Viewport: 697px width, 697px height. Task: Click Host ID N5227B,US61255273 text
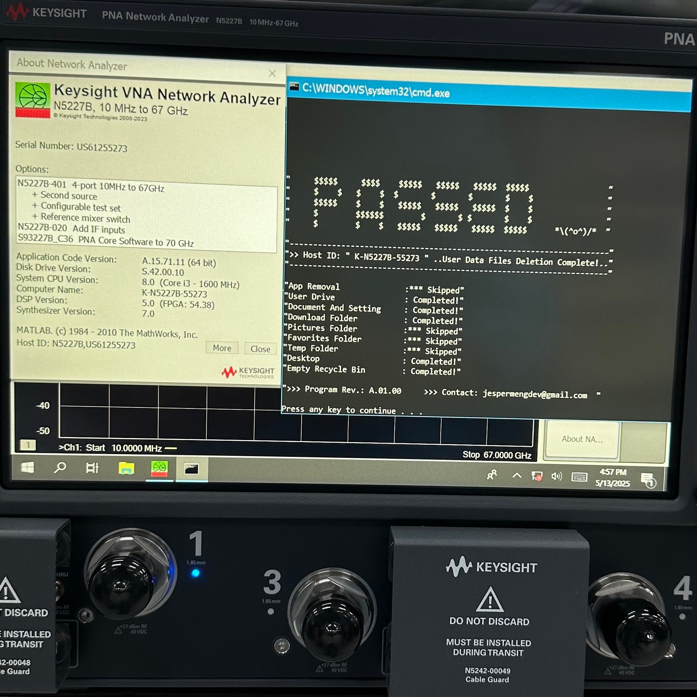click(x=76, y=344)
